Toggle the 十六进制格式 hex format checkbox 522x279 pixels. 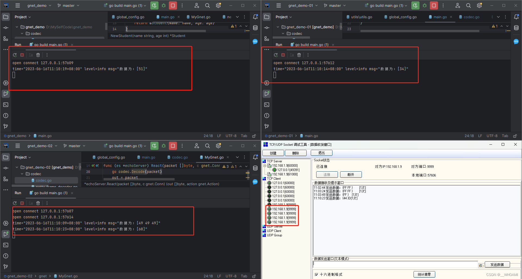tap(316, 274)
